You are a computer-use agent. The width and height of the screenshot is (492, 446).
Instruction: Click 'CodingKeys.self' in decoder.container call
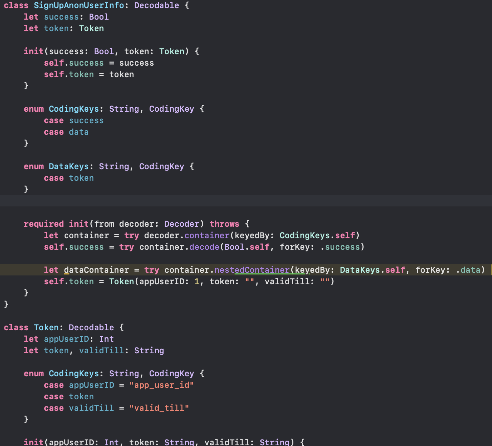click(317, 236)
